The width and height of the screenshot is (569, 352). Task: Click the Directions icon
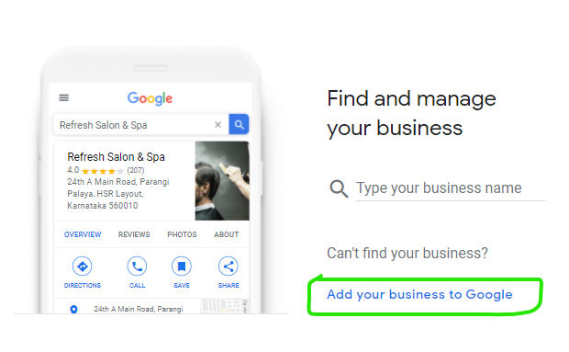point(83,267)
